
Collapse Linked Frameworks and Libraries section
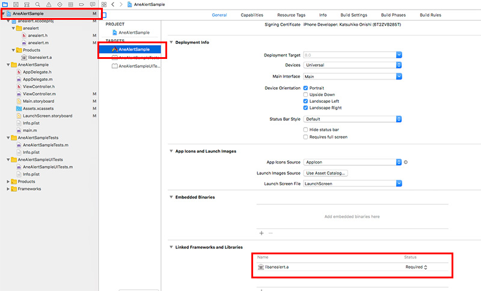click(171, 247)
